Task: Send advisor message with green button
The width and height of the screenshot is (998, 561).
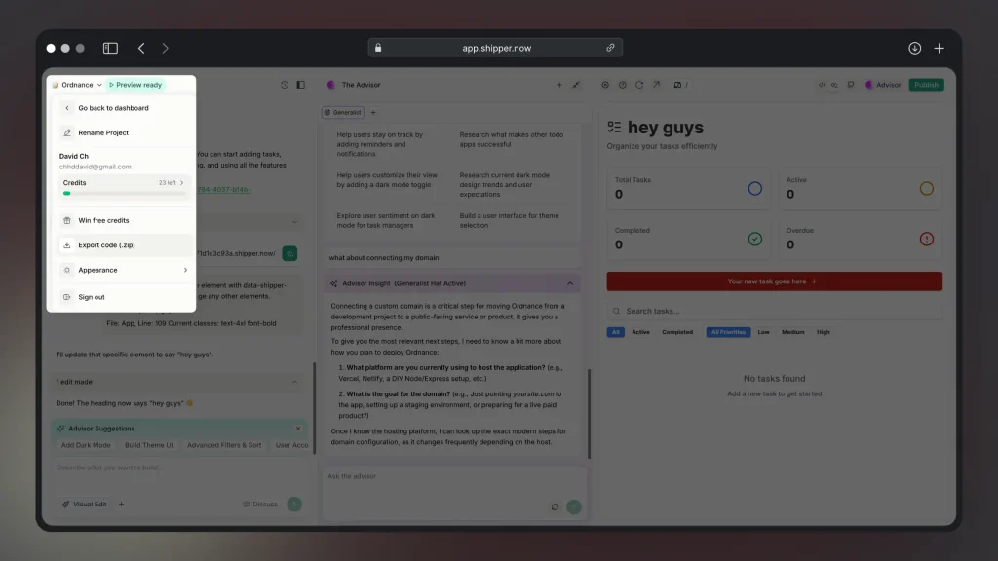Action: pyautogui.click(x=573, y=506)
